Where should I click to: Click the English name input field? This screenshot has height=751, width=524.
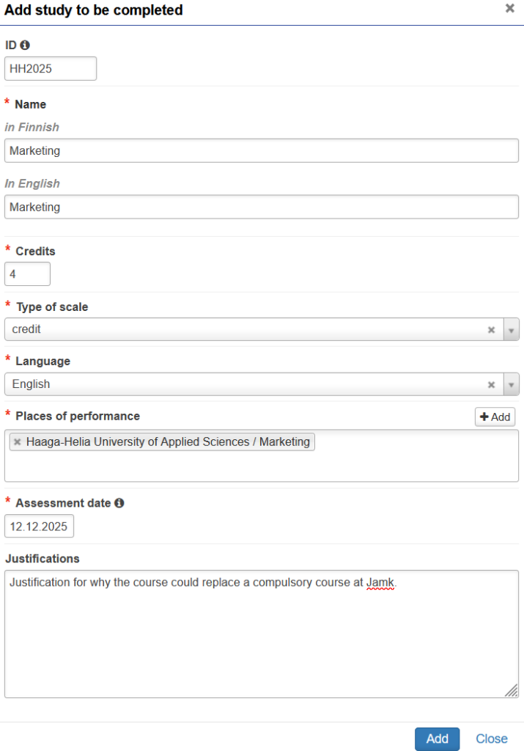[x=262, y=207]
